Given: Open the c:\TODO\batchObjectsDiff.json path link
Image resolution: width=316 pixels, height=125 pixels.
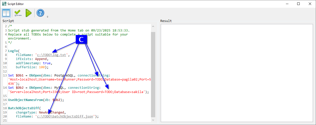Looking at the screenshot, I should click(x=65, y=116).
